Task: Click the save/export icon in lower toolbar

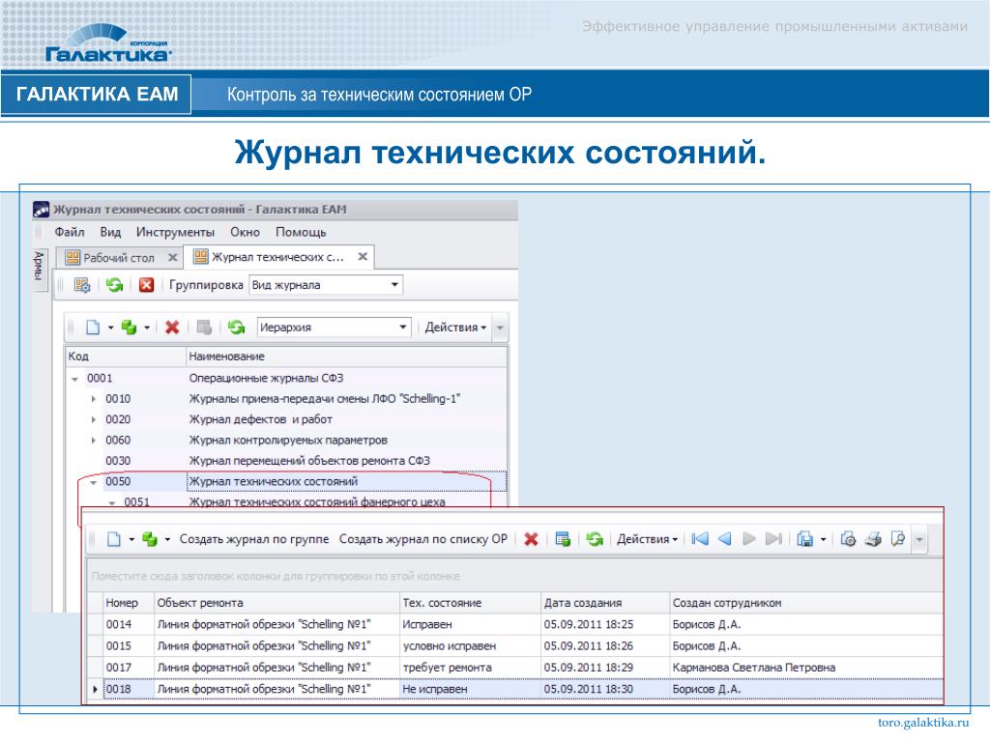Action: tap(805, 539)
